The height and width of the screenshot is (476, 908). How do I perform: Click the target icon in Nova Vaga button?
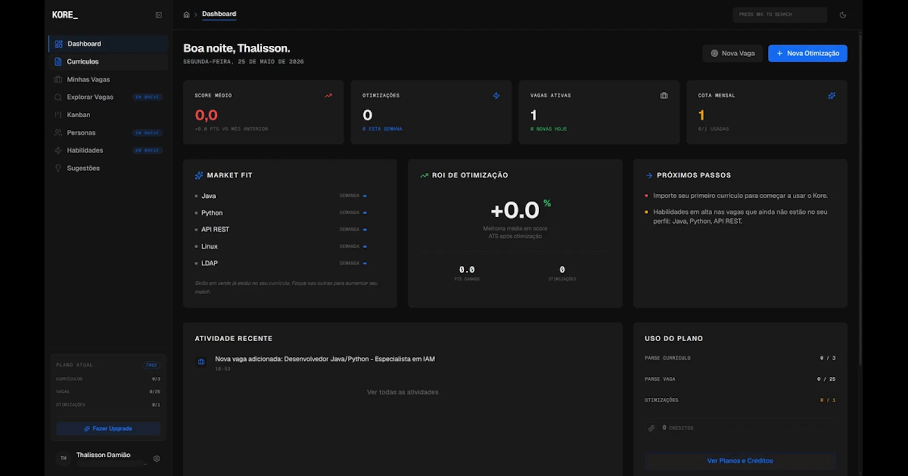click(x=714, y=53)
